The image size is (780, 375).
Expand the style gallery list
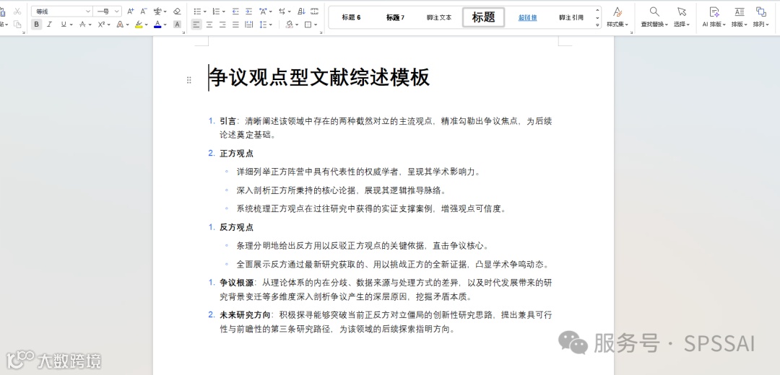pos(597,25)
